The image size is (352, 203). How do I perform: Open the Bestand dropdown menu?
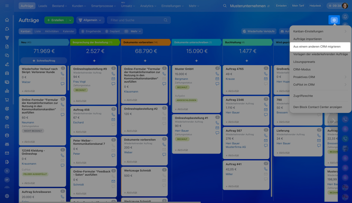click(59, 6)
